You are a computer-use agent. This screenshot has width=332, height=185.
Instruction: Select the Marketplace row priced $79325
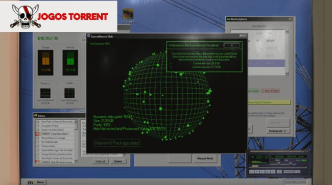[266, 41]
